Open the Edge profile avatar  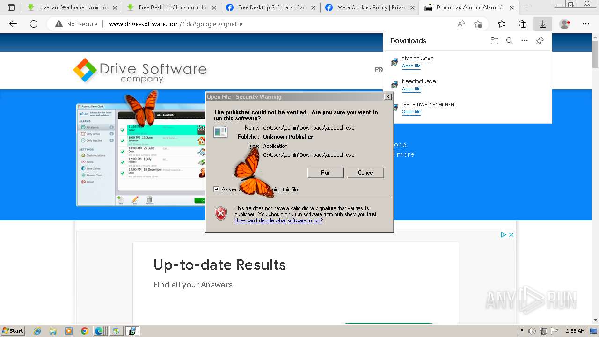coord(565,24)
